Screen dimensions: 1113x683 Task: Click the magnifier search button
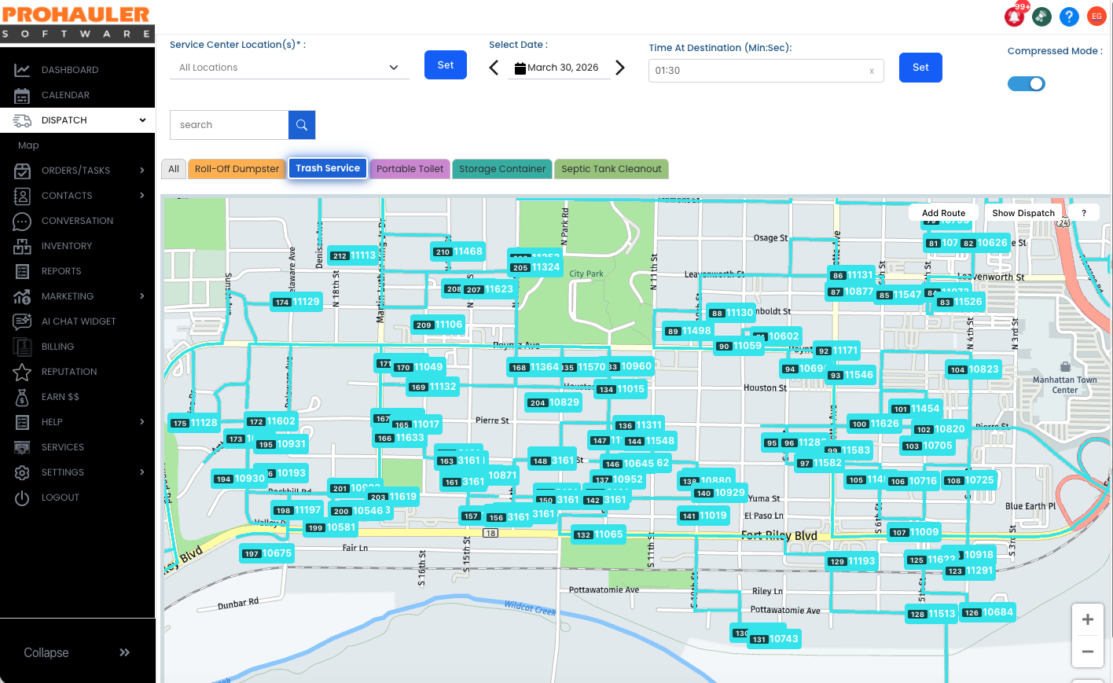point(302,125)
